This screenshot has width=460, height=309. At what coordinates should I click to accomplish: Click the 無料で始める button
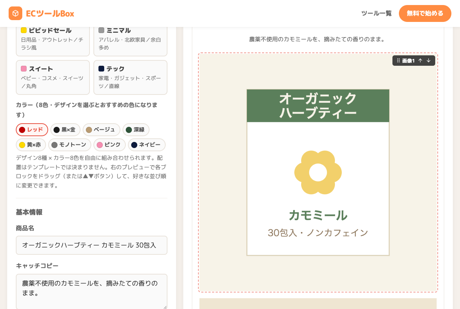[425, 13]
